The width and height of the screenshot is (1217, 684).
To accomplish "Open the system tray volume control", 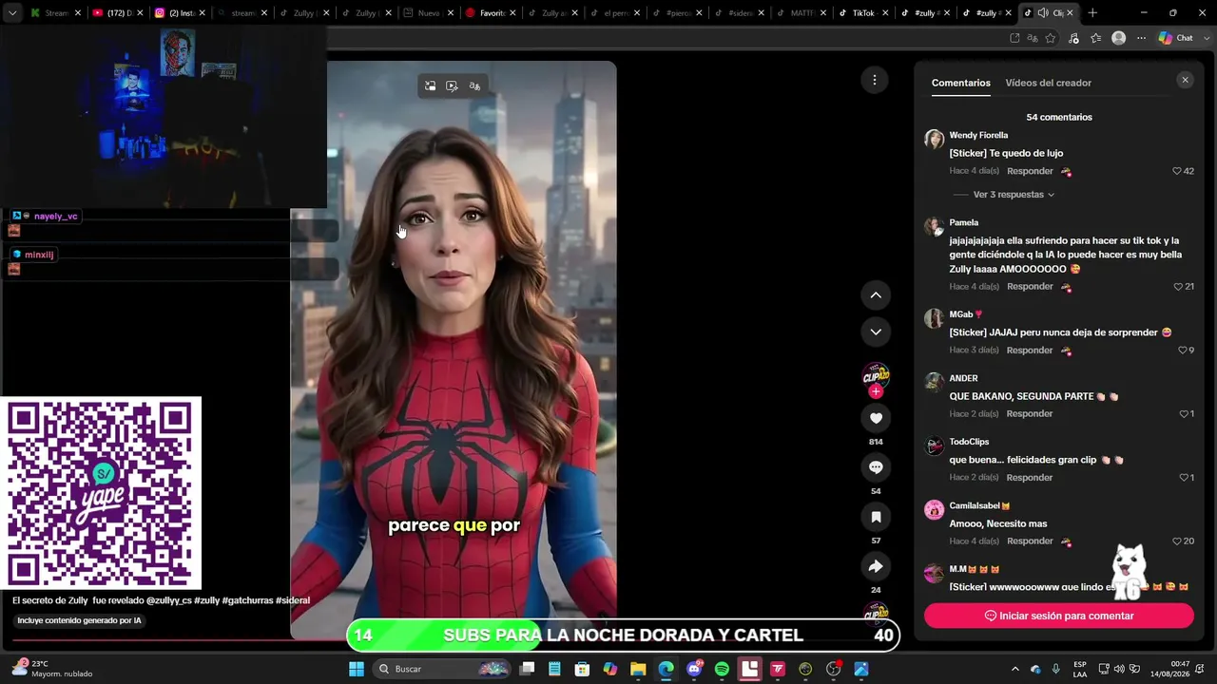I will tap(1119, 669).
